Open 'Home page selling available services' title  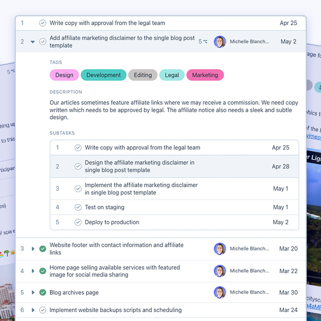coord(115,271)
